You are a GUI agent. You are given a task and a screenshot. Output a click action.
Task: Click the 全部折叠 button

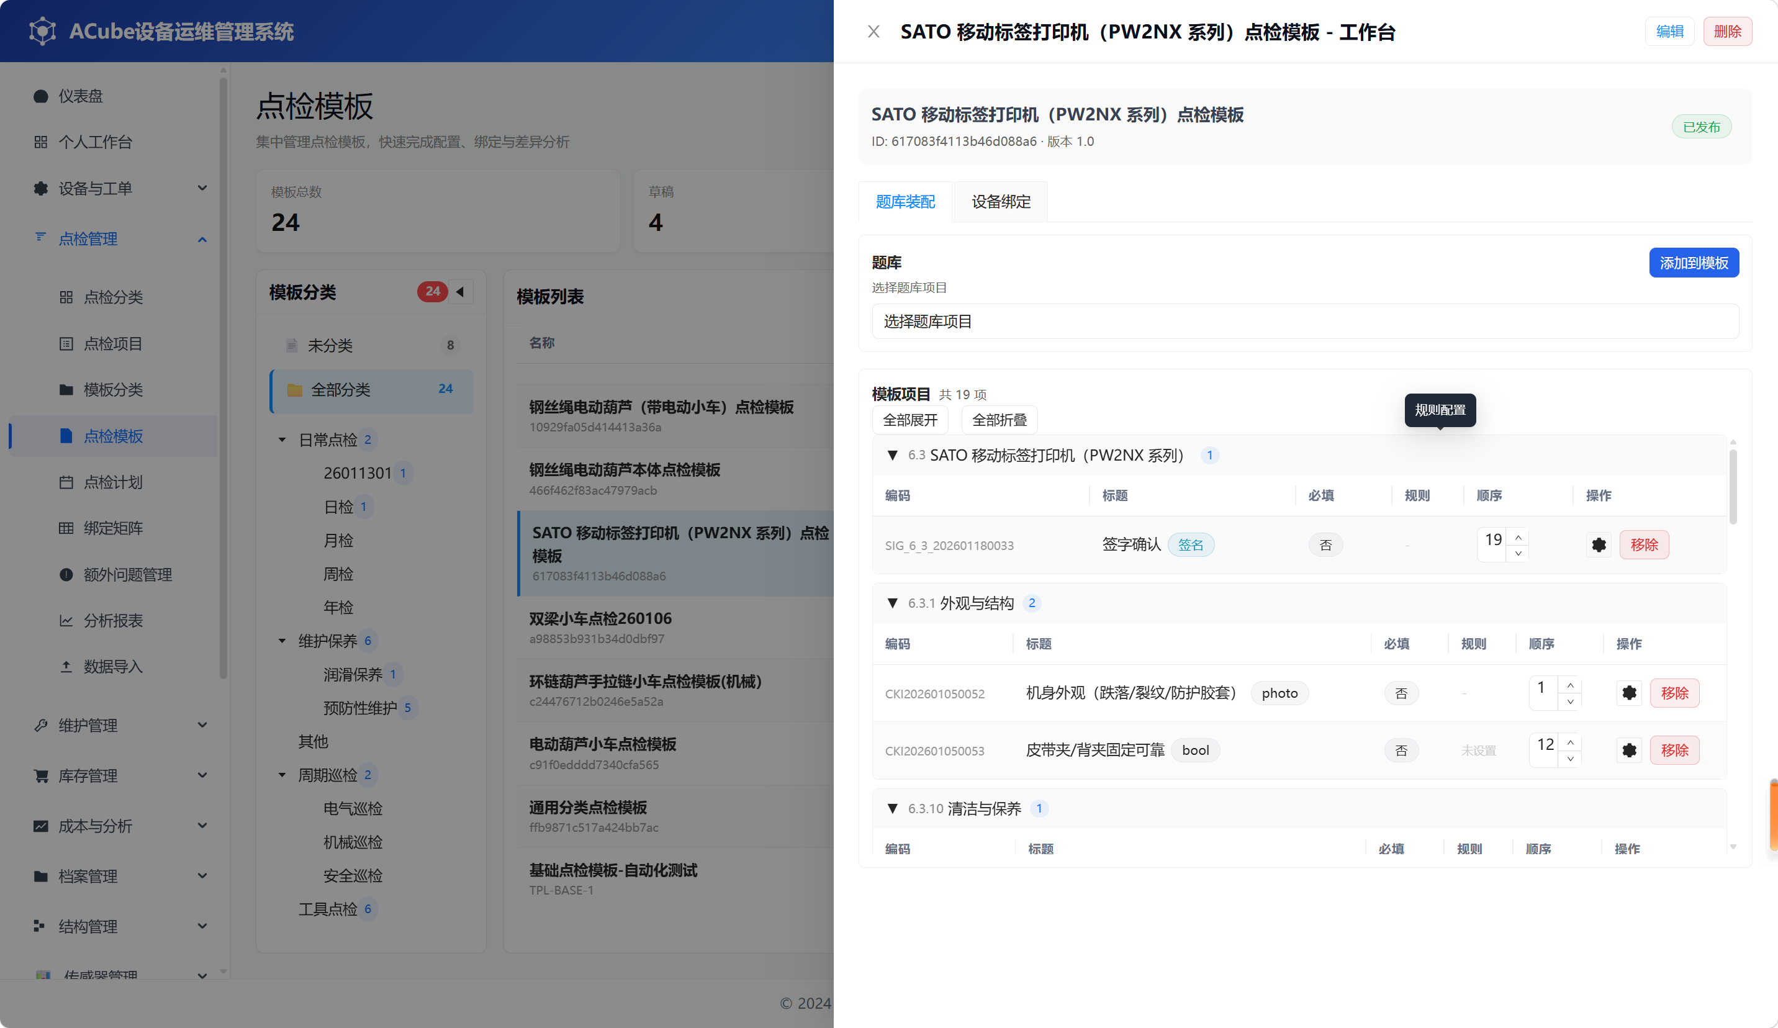click(x=999, y=420)
